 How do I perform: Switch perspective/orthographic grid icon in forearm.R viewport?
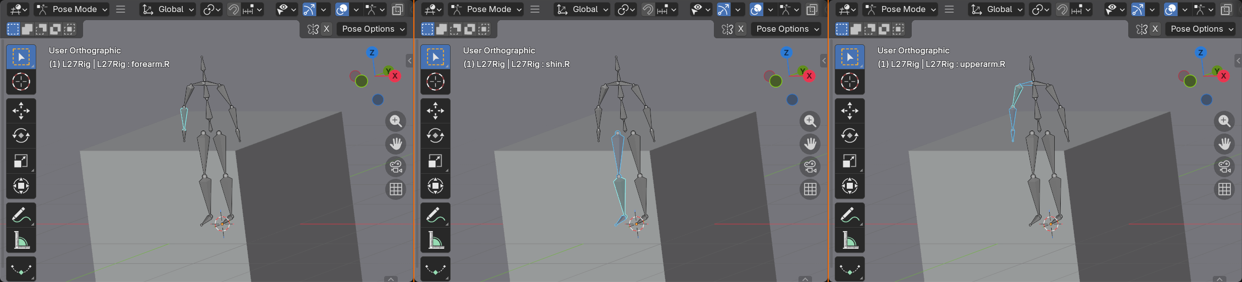(396, 189)
